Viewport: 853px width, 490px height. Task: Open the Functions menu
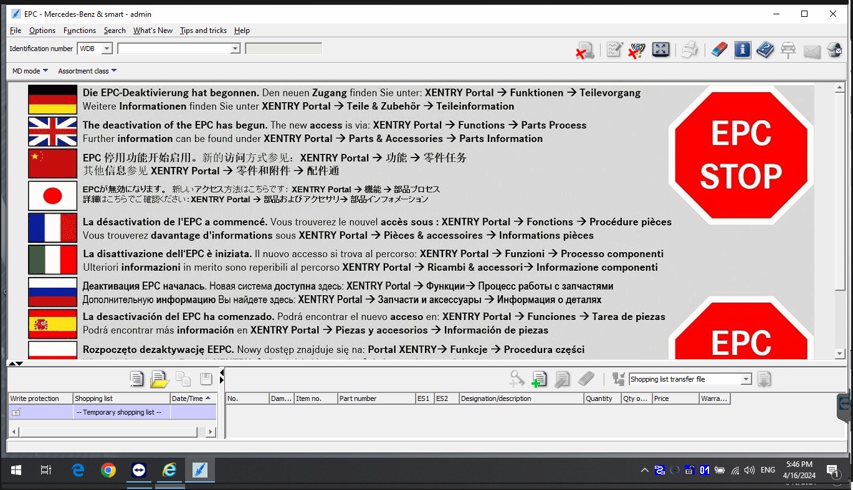point(80,31)
